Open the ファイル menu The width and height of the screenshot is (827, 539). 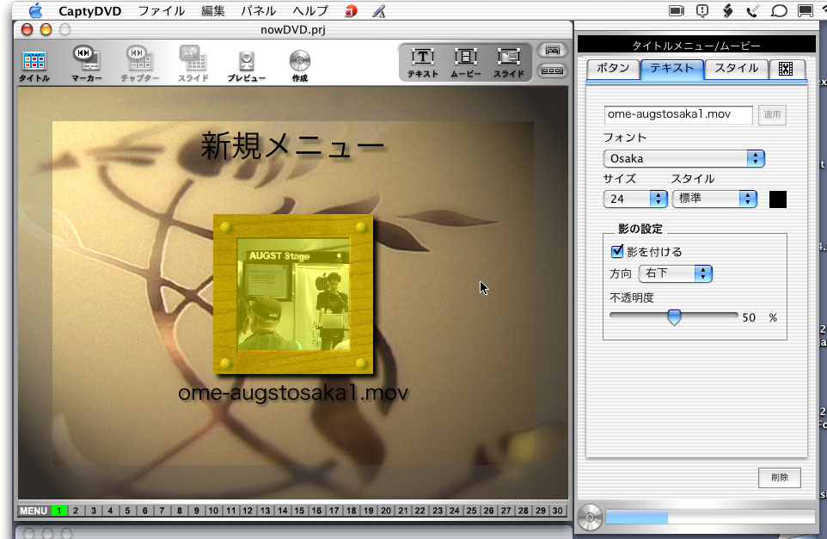pos(161,10)
